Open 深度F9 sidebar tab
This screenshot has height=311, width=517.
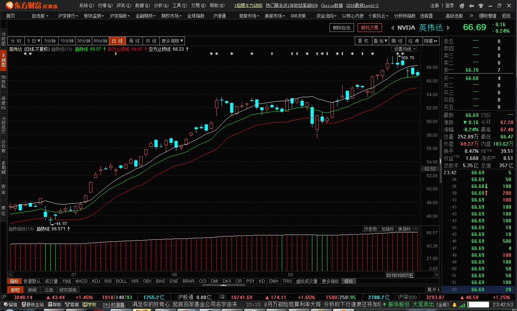[4, 103]
